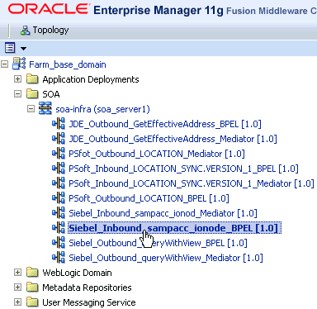Open the navigation view list icon
Viewport: 317px width, 309px height.
[x=10, y=48]
